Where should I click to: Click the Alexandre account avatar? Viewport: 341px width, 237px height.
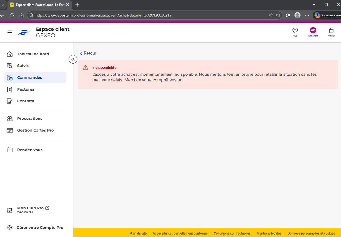pos(313,30)
